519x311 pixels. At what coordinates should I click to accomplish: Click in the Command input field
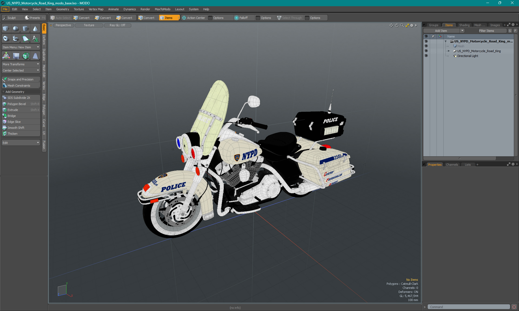pyautogui.click(x=469, y=307)
